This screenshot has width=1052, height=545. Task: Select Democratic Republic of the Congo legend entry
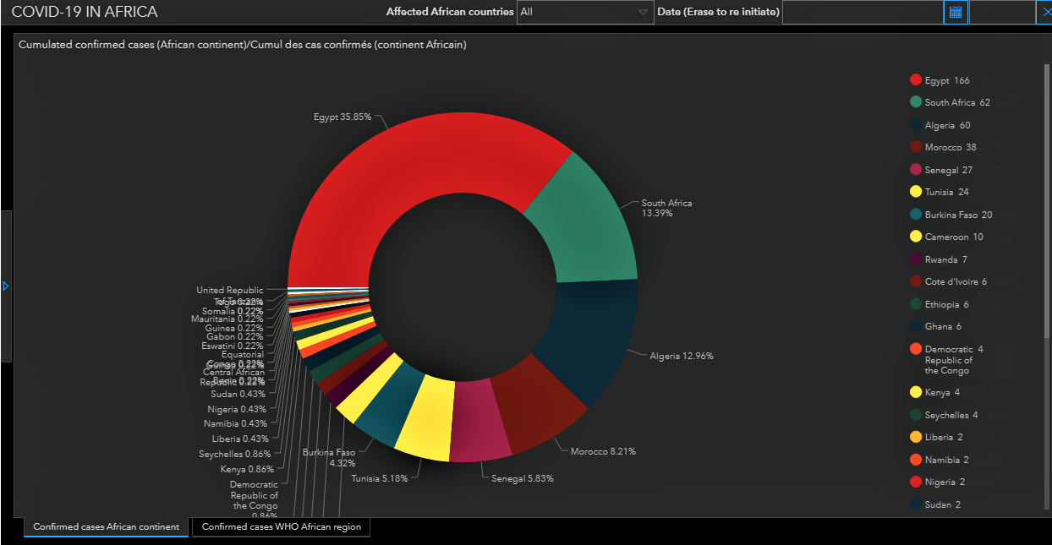click(946, 359)
